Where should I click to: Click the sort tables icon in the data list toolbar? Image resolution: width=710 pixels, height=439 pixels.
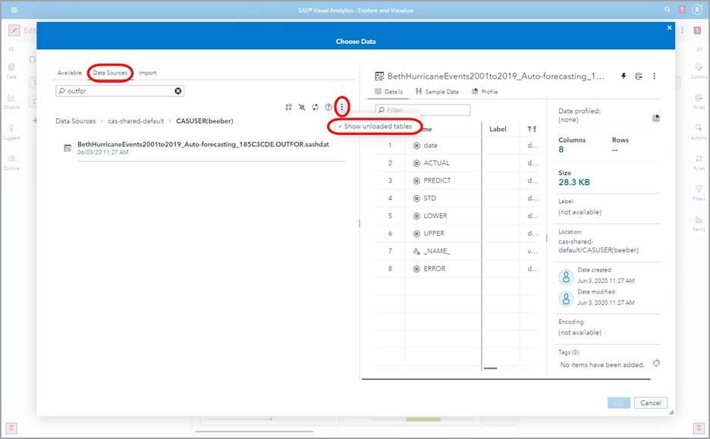click(288, 107)
